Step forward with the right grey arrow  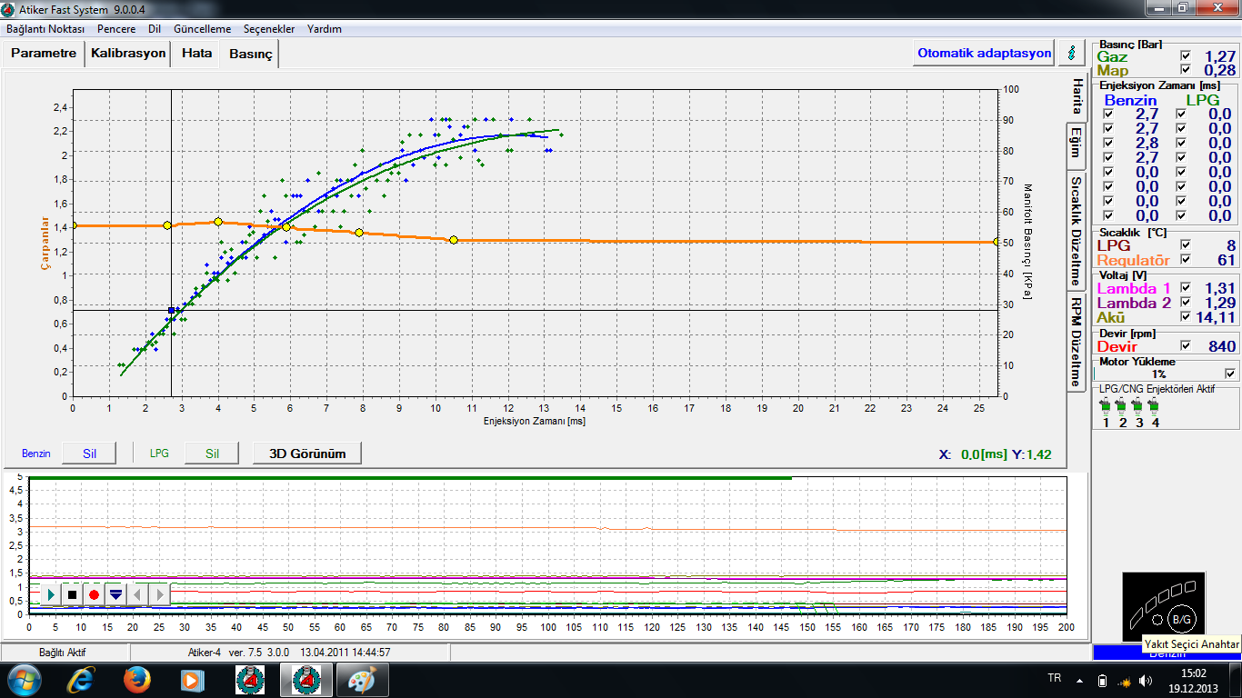pos(159,594)
